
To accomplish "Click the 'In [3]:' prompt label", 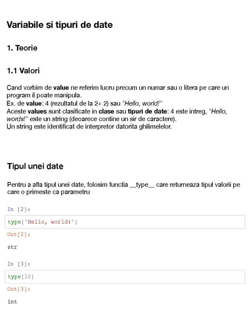I will point(19,264).
